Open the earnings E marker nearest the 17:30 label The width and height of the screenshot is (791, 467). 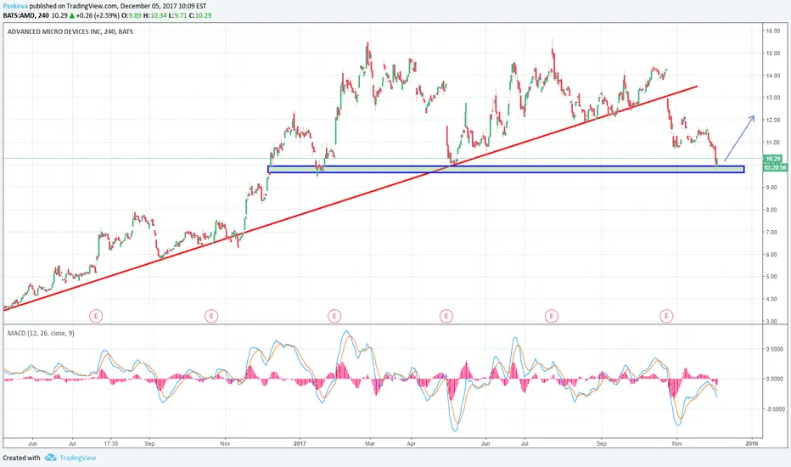tap(96, 316)
